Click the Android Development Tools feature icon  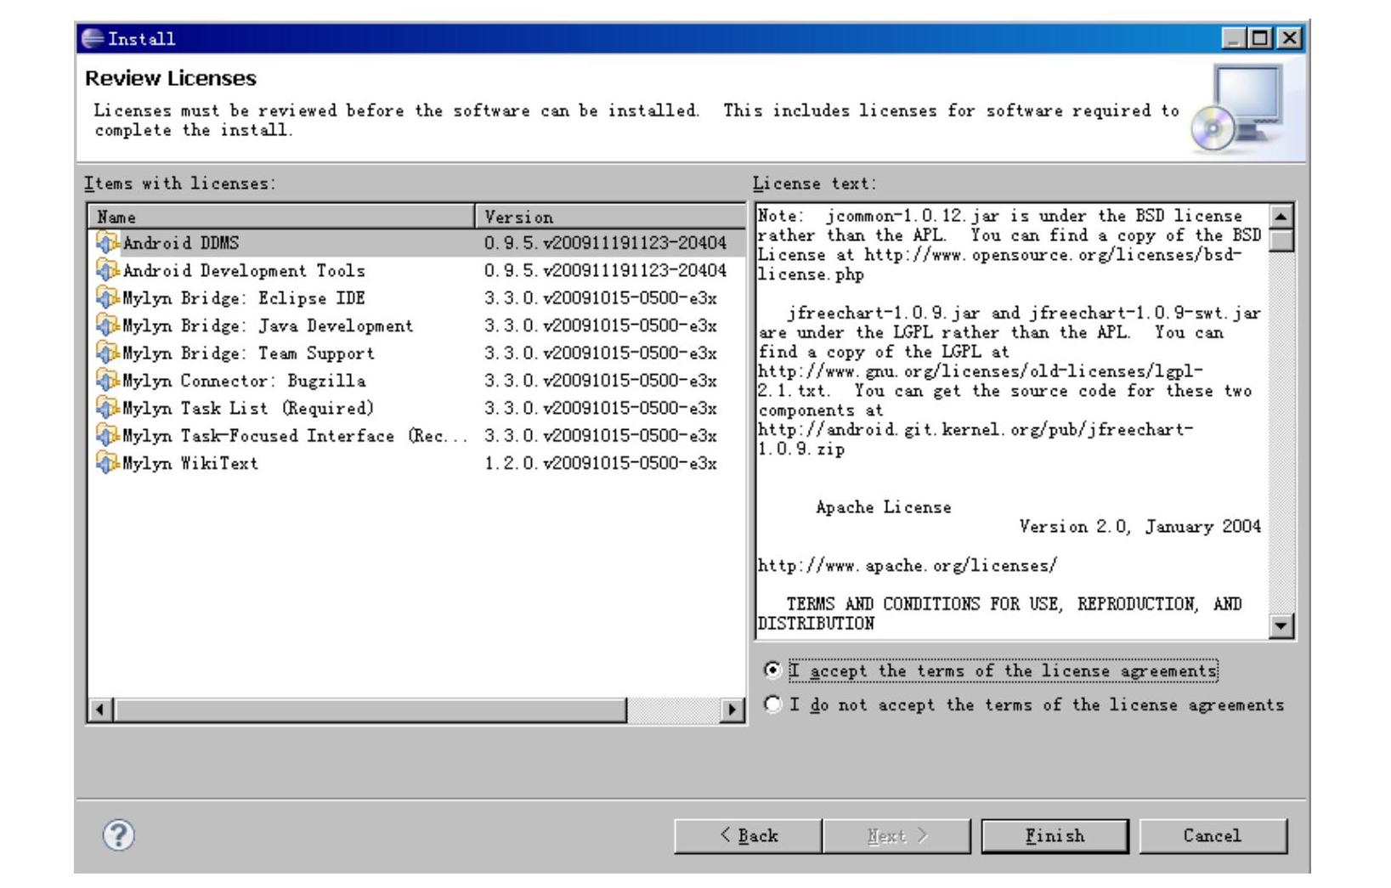tap(107, 270)
